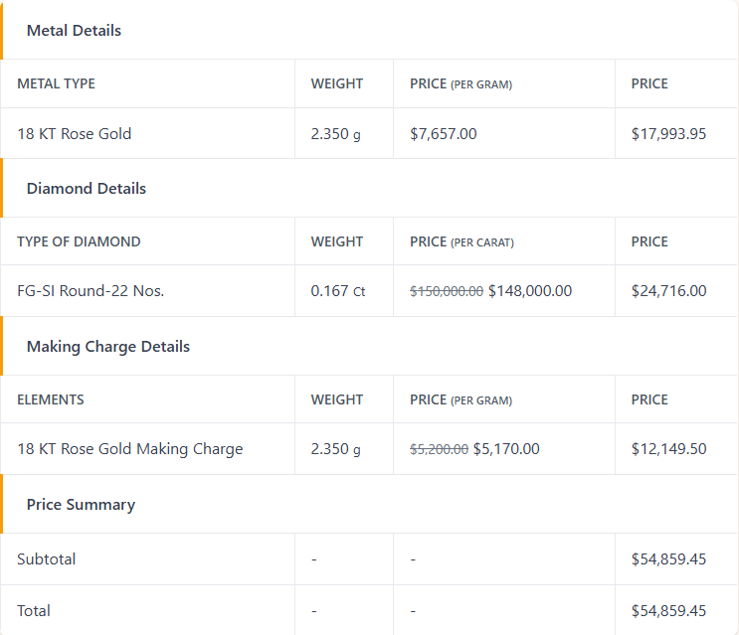739x635 pixels.
Task: Select the 18 KT Rose Gold Making Charge row
Action: pos(369,449)
